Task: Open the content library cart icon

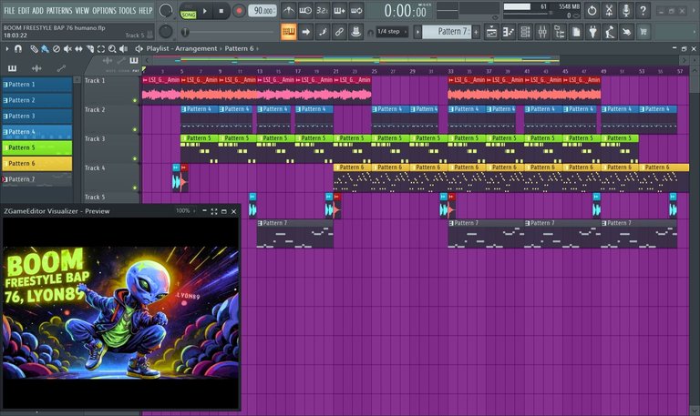Action: 643,32
